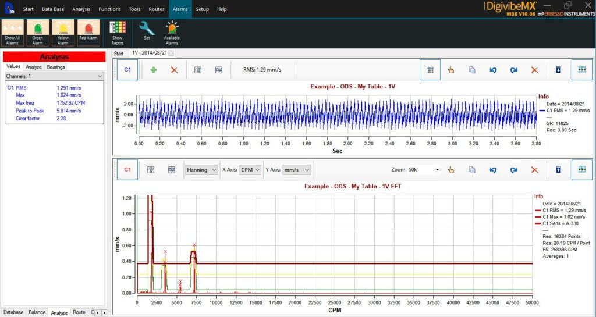
Task: Open Data Base menu
Action: click(x=53, y=9)
